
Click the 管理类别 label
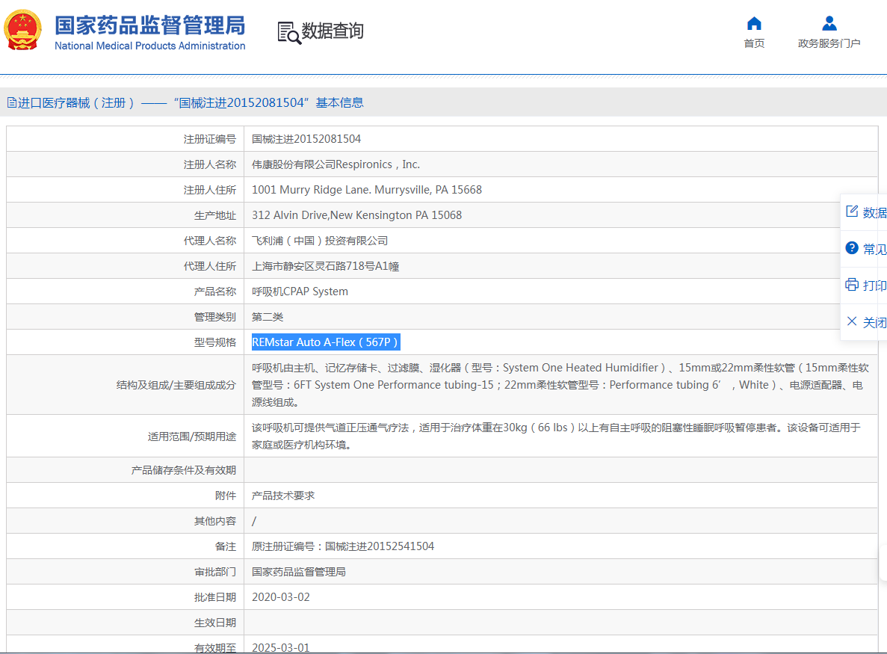(215, 317)
